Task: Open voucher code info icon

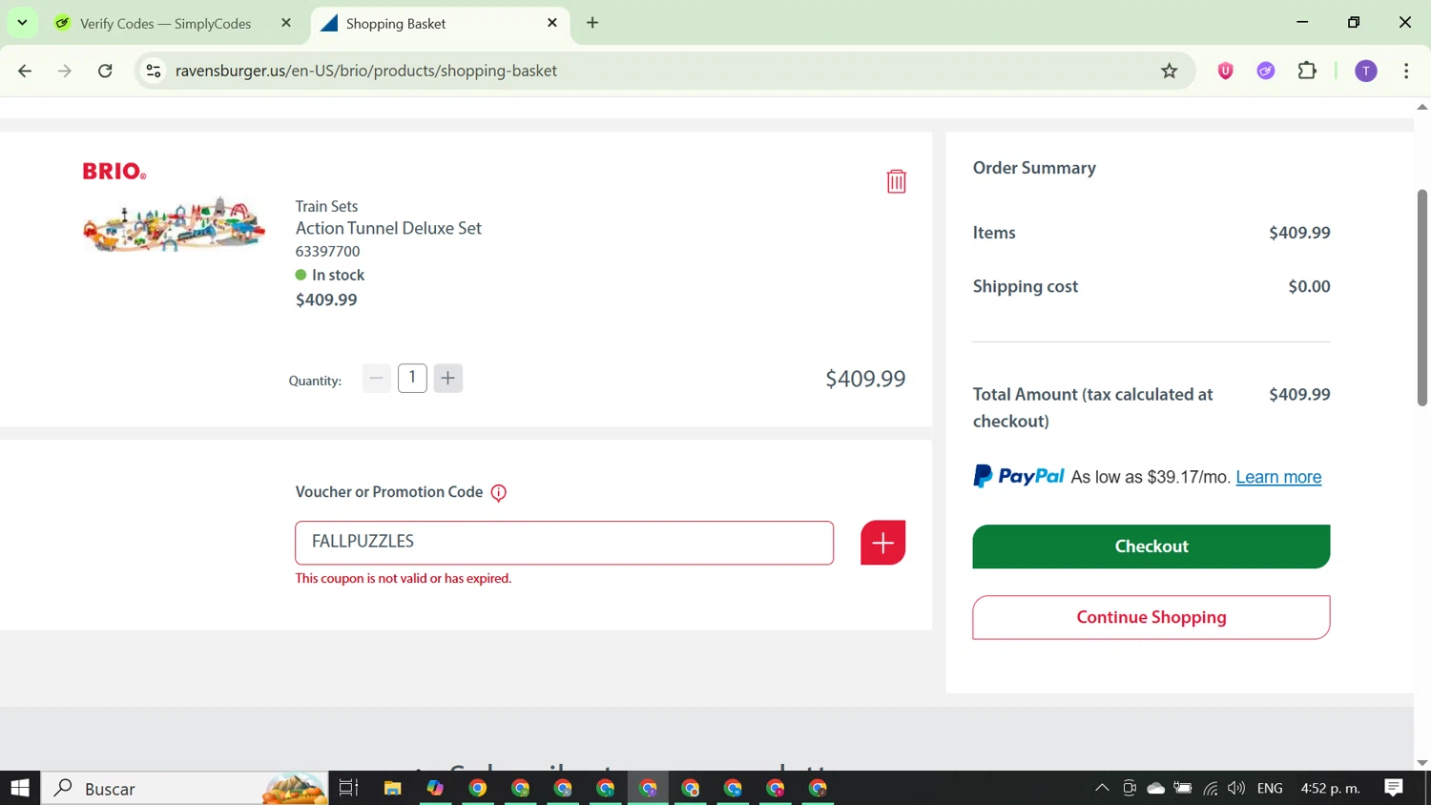Action: [x=498, y=493]
